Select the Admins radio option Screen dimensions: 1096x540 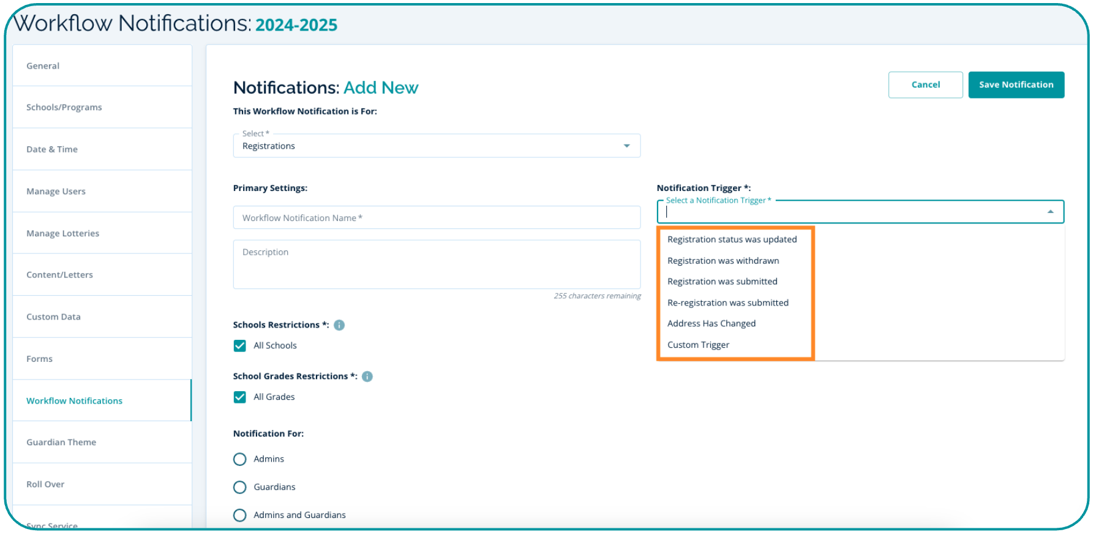(x=240, y=459)
